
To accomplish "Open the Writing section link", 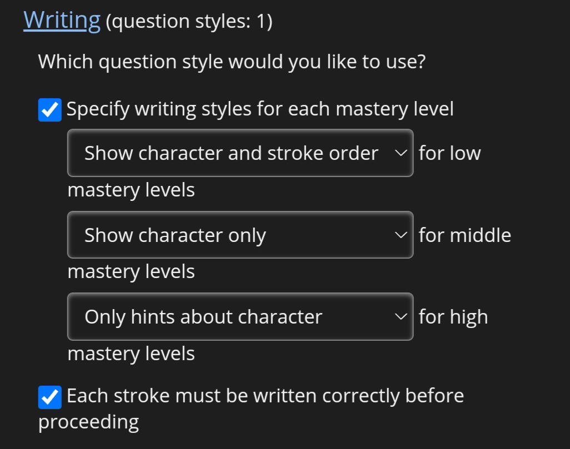I will tap(62, 21).
